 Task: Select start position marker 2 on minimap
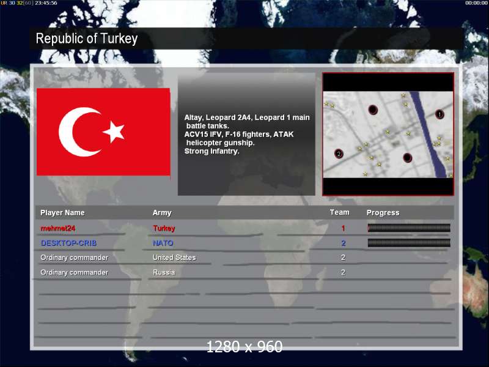pyautogui.click(x=339, y=154)
